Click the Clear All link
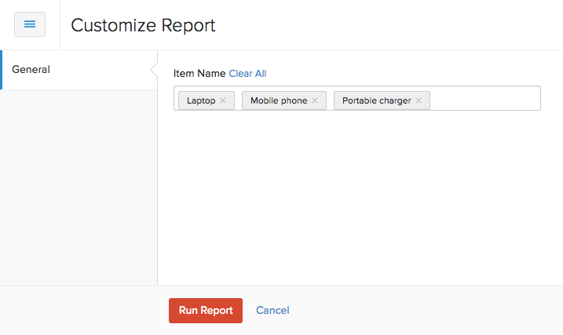 point(247,74)
